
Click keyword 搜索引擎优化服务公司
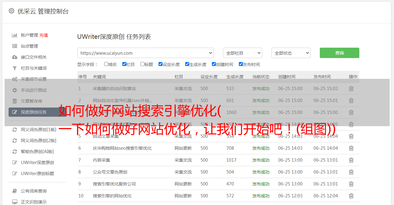pos(114,184)
